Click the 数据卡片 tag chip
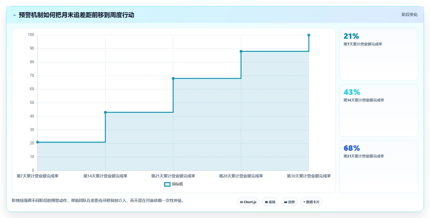430x218 pixels. coord(311,202)
